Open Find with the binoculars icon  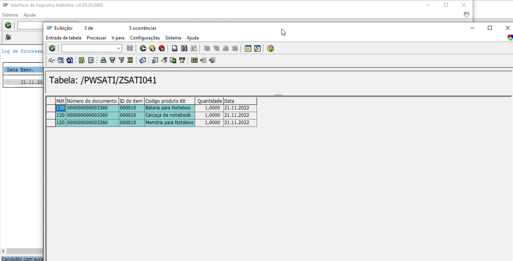click(184, 48)
